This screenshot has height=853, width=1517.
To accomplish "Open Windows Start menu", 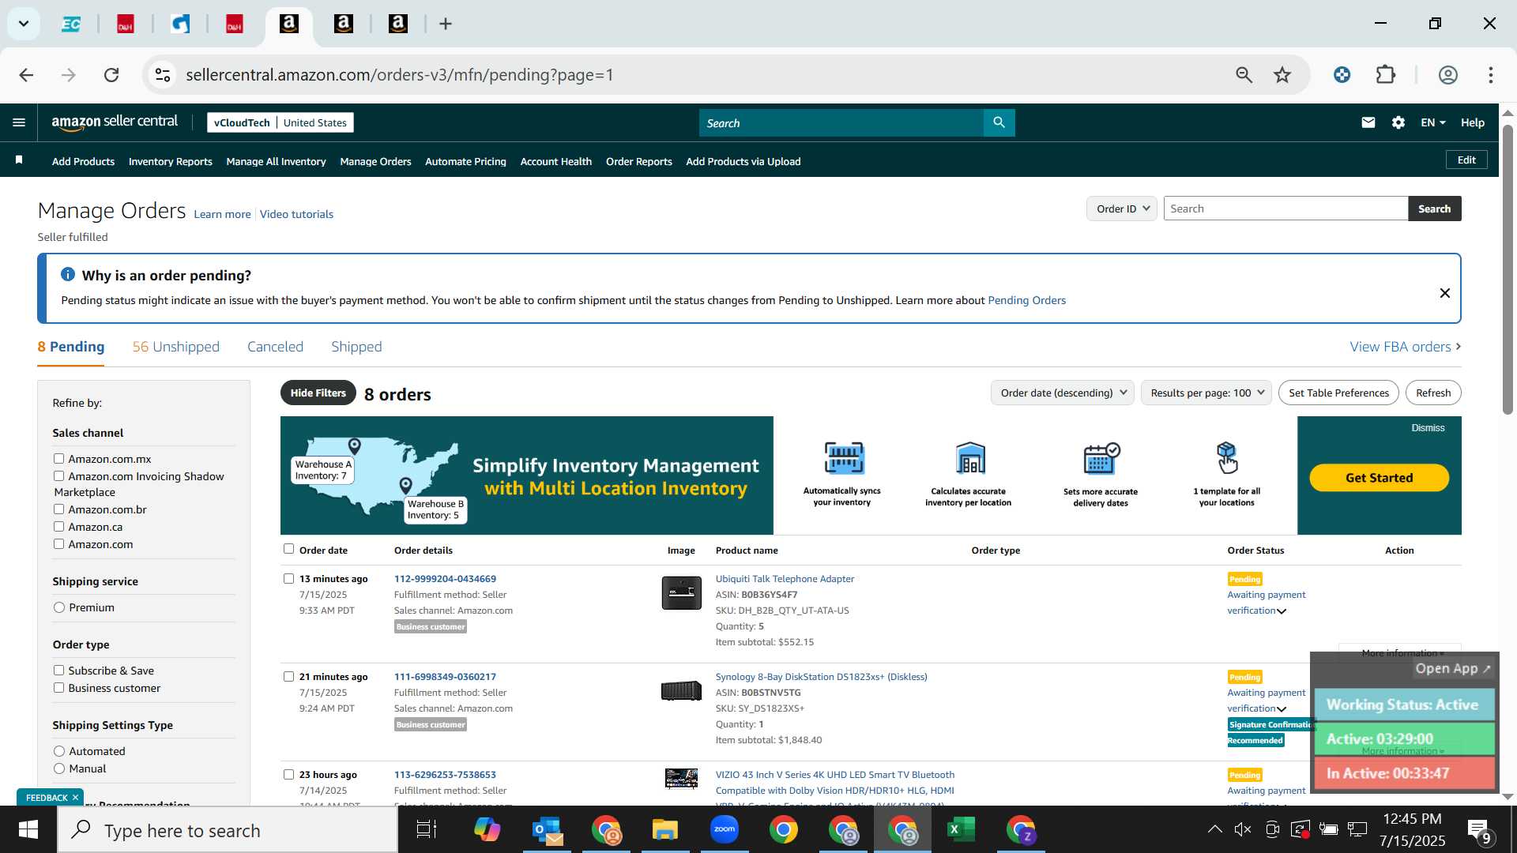I will 28,830.
